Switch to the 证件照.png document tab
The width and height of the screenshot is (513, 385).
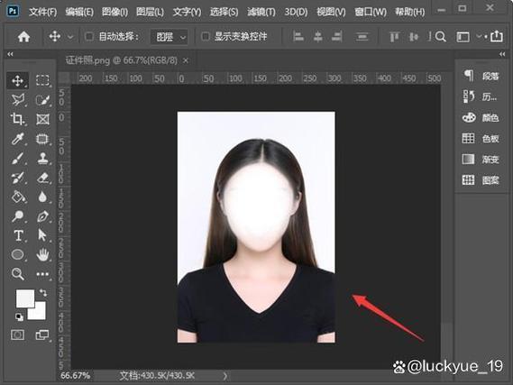(x=122, y=60)
